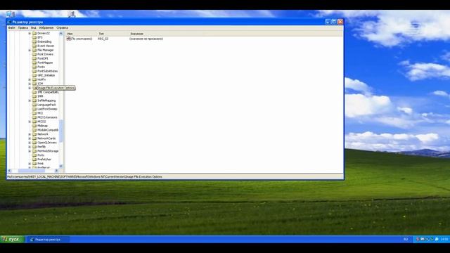Image resolution: width=450 pixels, height=253 pixels.
Task: Click the GRE_Initialize folder icon
Action: pyautogui.click(x=34, y=75)
